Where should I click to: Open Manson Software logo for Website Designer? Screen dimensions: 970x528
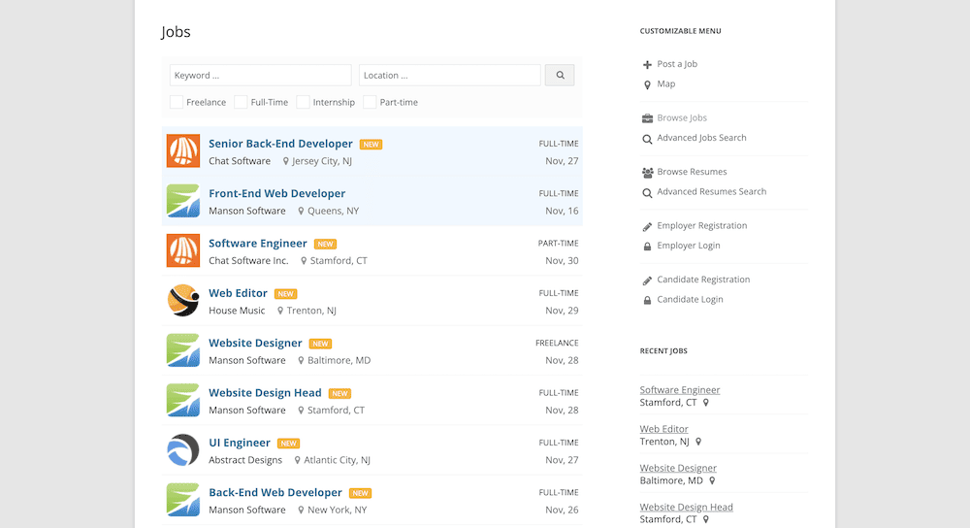[183, 350]
